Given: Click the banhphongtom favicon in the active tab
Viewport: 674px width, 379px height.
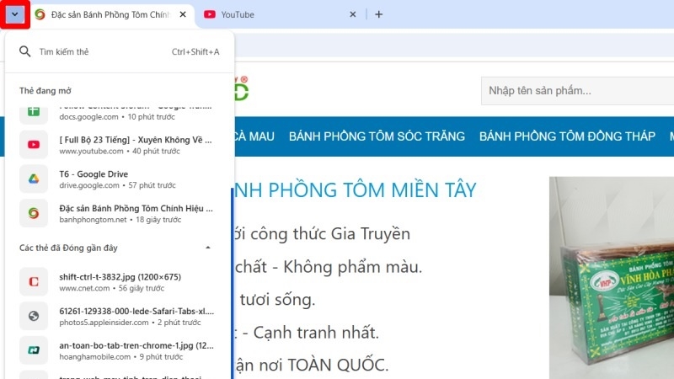Looking at the screenshot, I should pyautogui.click(x=40, y=14).
